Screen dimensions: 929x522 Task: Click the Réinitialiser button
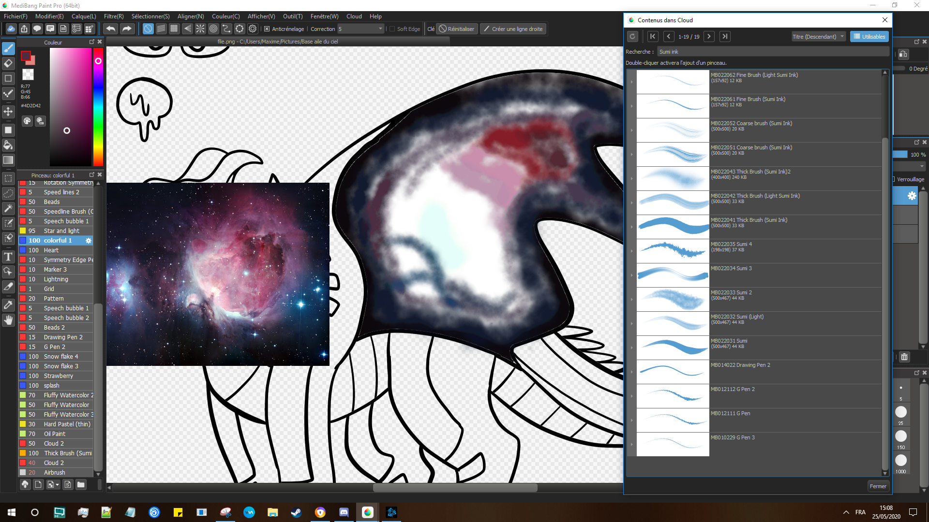[x=457, y=29]
